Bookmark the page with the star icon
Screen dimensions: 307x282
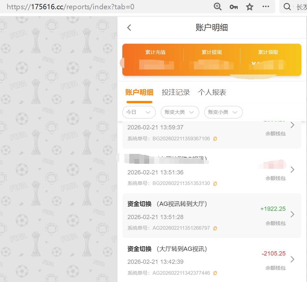[249, 6]
